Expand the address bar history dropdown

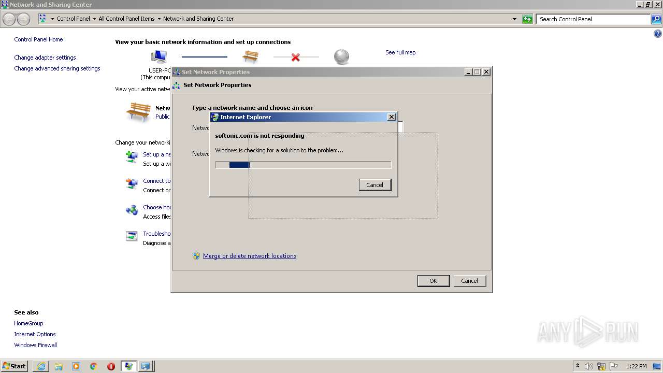tap(514, 19)
